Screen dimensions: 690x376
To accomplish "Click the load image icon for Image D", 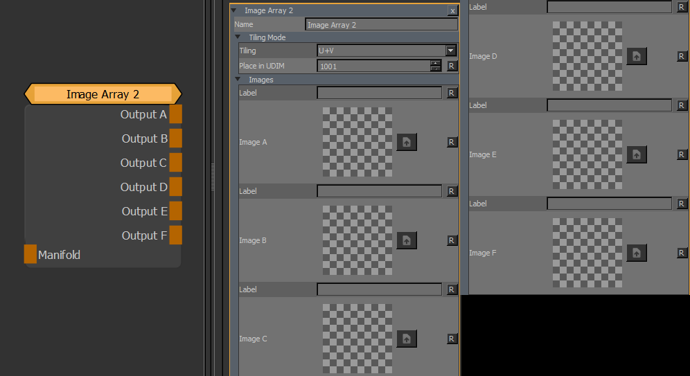I will [637, 56].
